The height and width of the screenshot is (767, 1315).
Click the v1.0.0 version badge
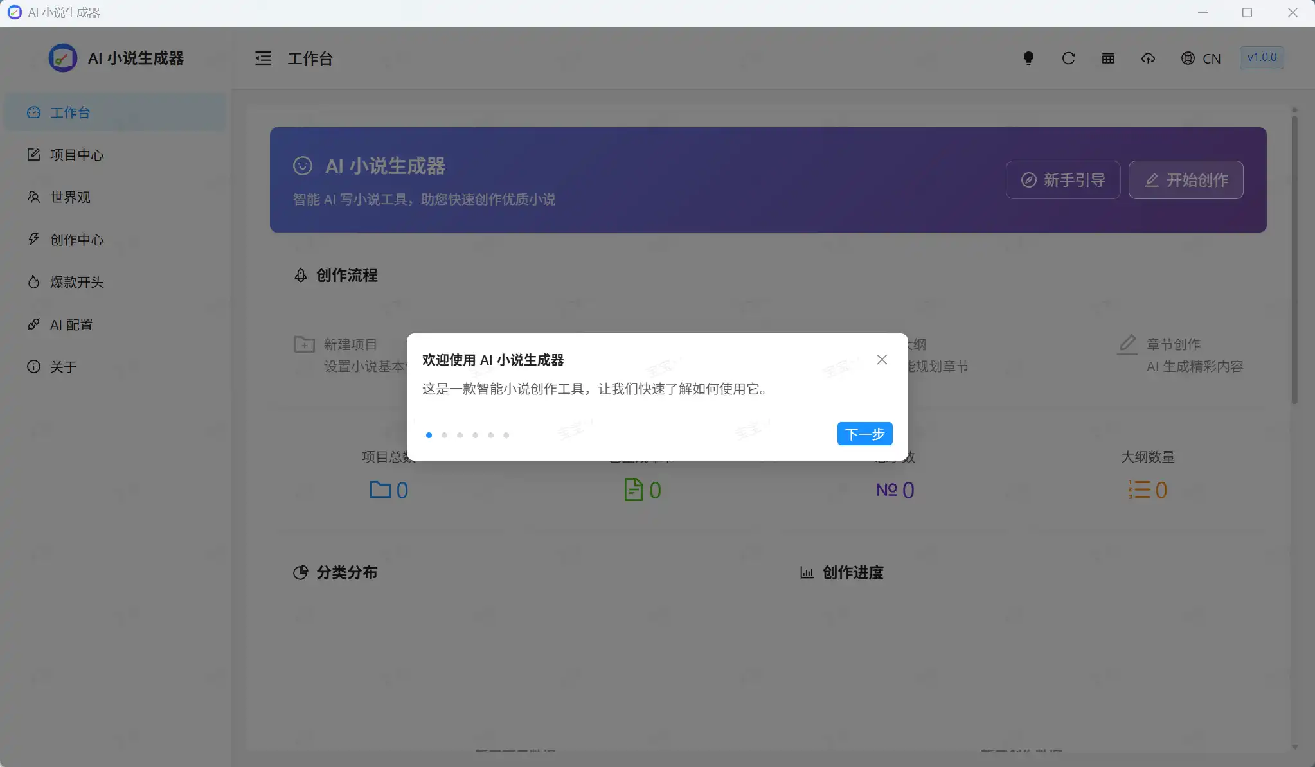(1260, 57)
